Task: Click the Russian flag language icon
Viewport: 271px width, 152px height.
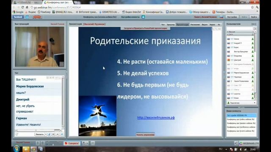Action: (x=221, y=17)
